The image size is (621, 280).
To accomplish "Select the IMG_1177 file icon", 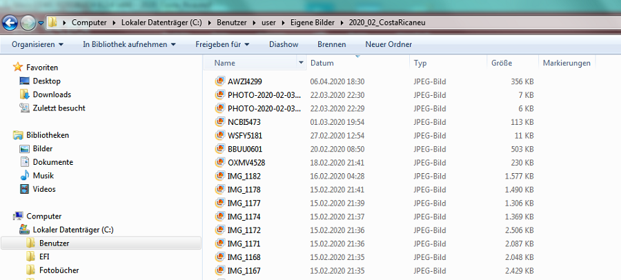I will click(x=220, y=203).
